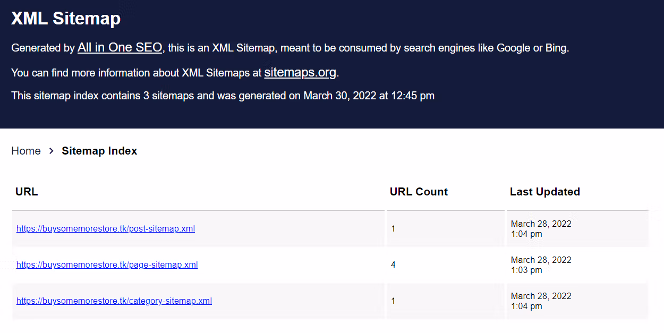Click the URL column header
The height and width of the screenshot is (333, 664).
coord(27,191)
